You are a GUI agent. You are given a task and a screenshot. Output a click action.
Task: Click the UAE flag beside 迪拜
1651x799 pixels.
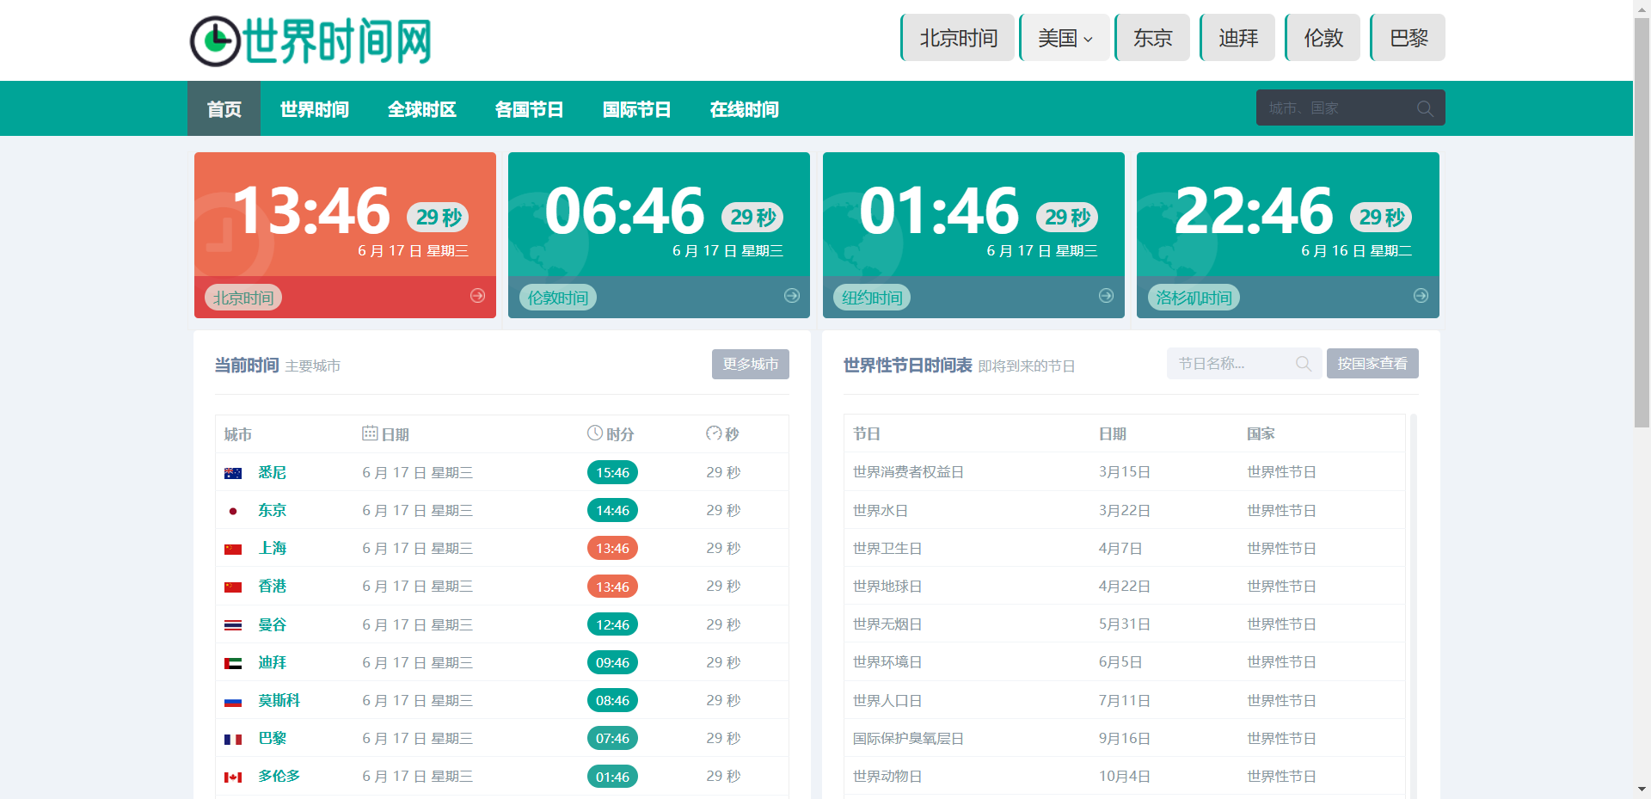pos(233,663)
